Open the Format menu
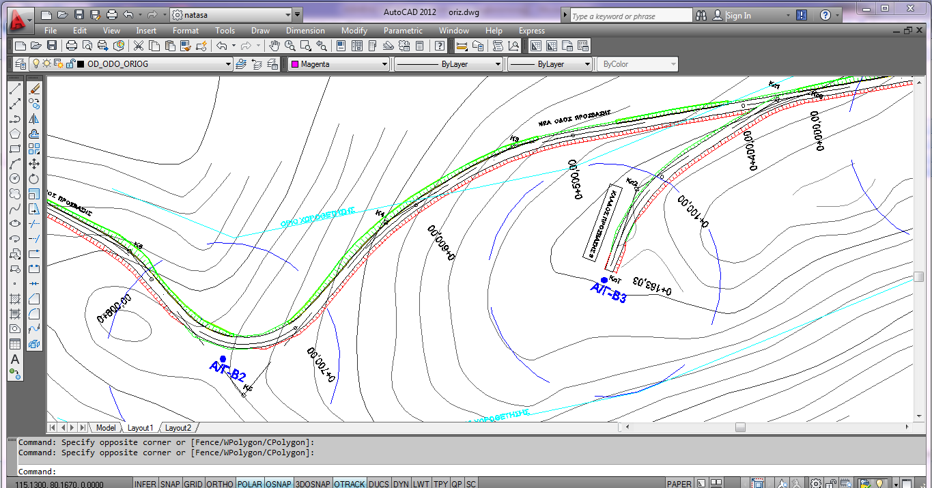This screenshot has width=932, height=488. pyautogui.click(x=186, y=31)
